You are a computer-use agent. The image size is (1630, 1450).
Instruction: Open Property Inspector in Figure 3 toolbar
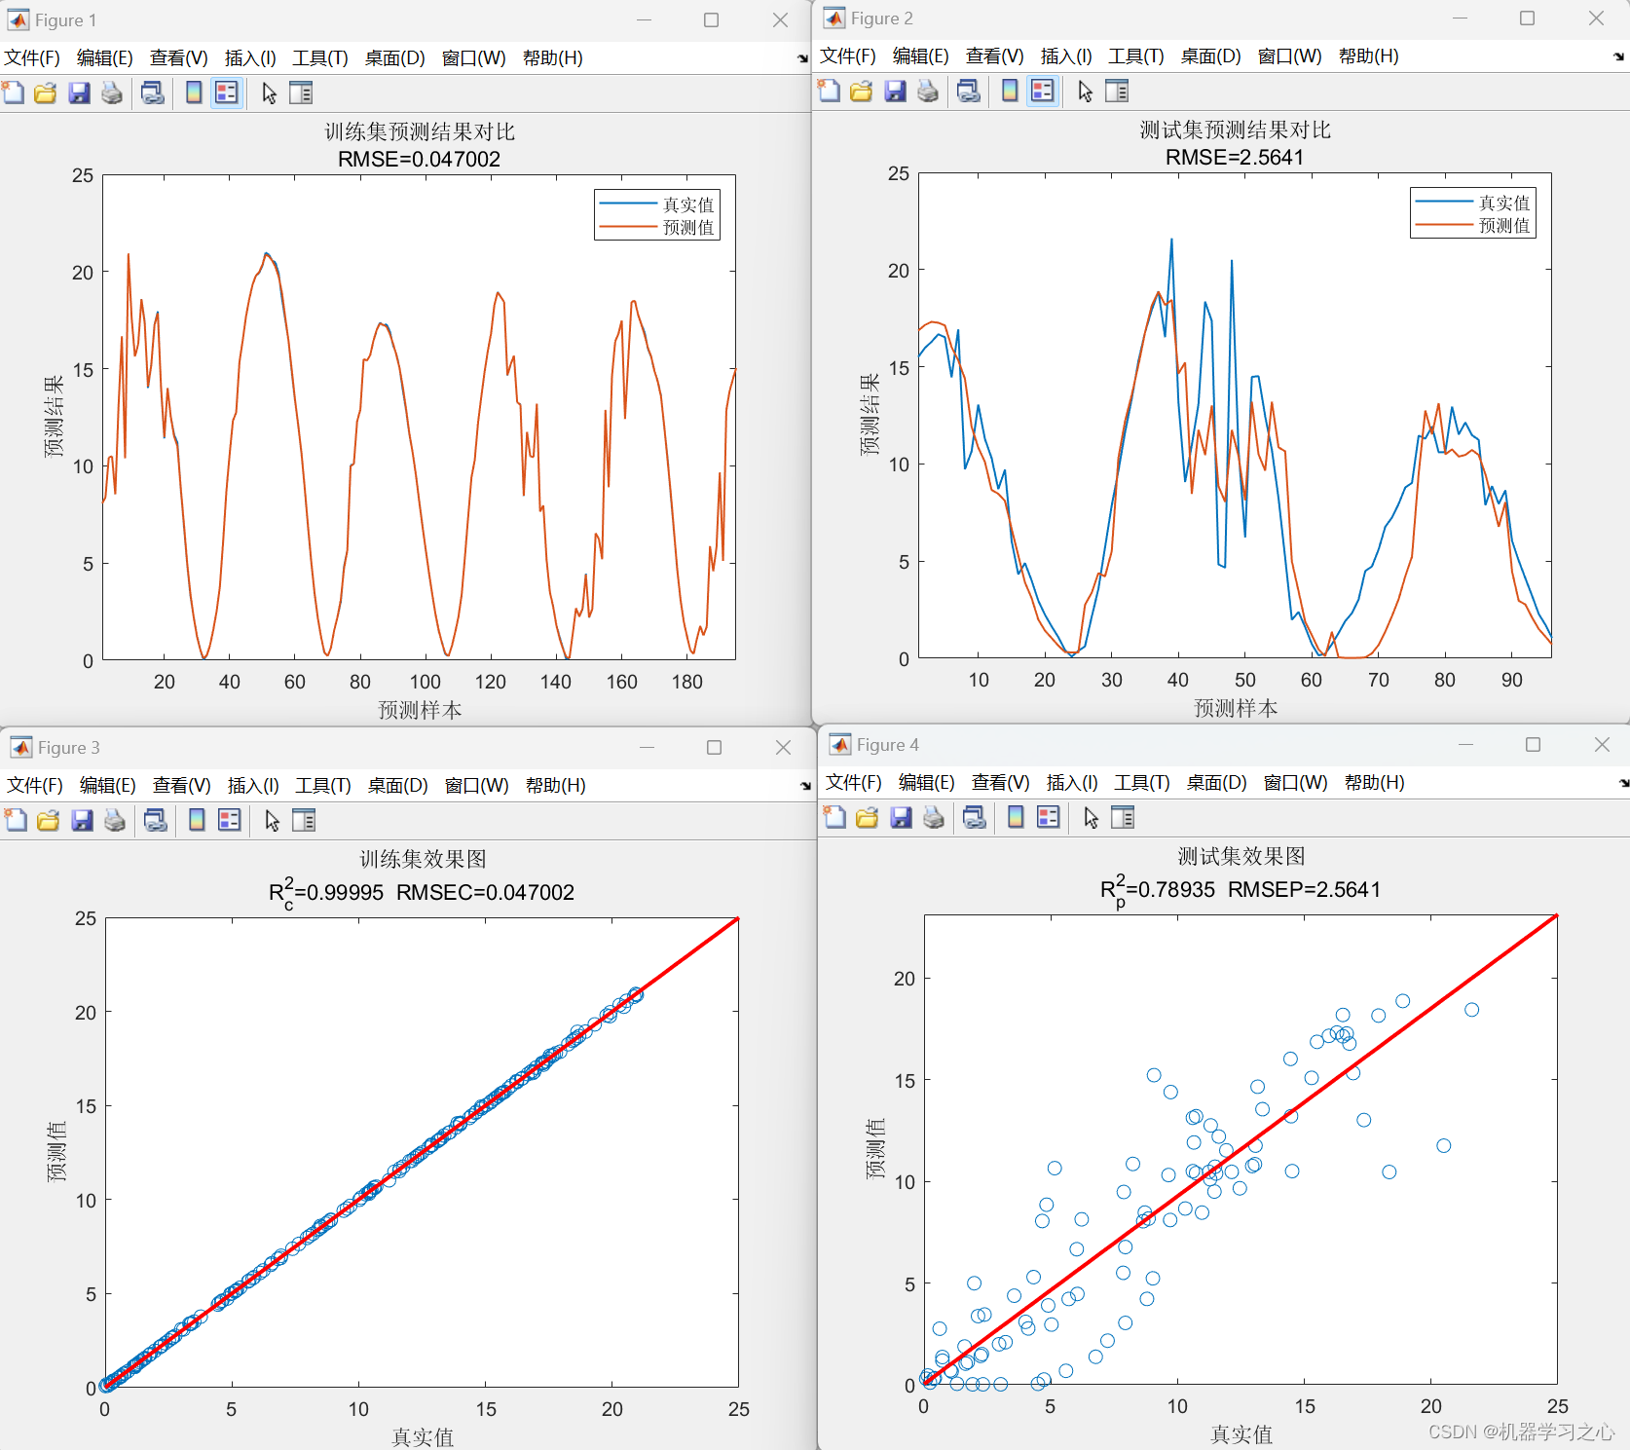(304, 820)
